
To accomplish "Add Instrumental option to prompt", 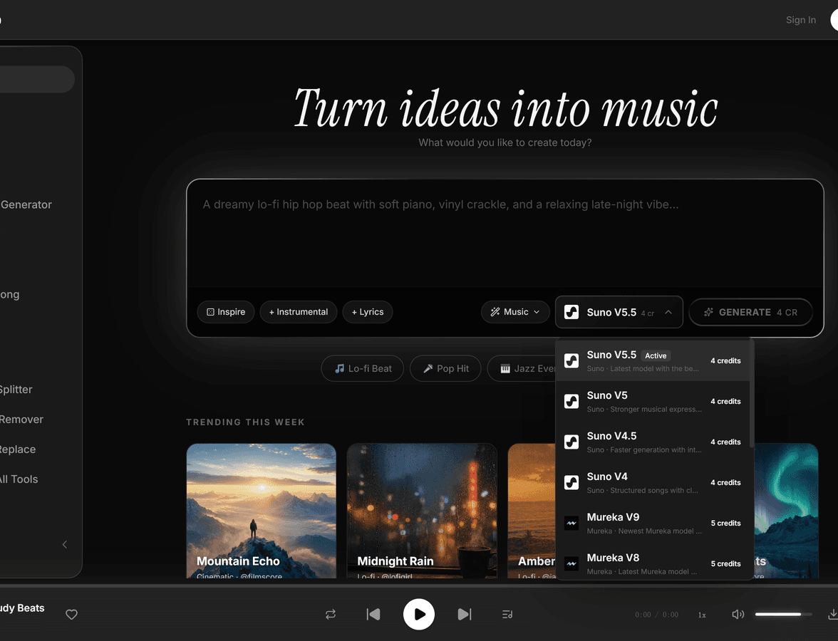I will (x=298, y=312).
